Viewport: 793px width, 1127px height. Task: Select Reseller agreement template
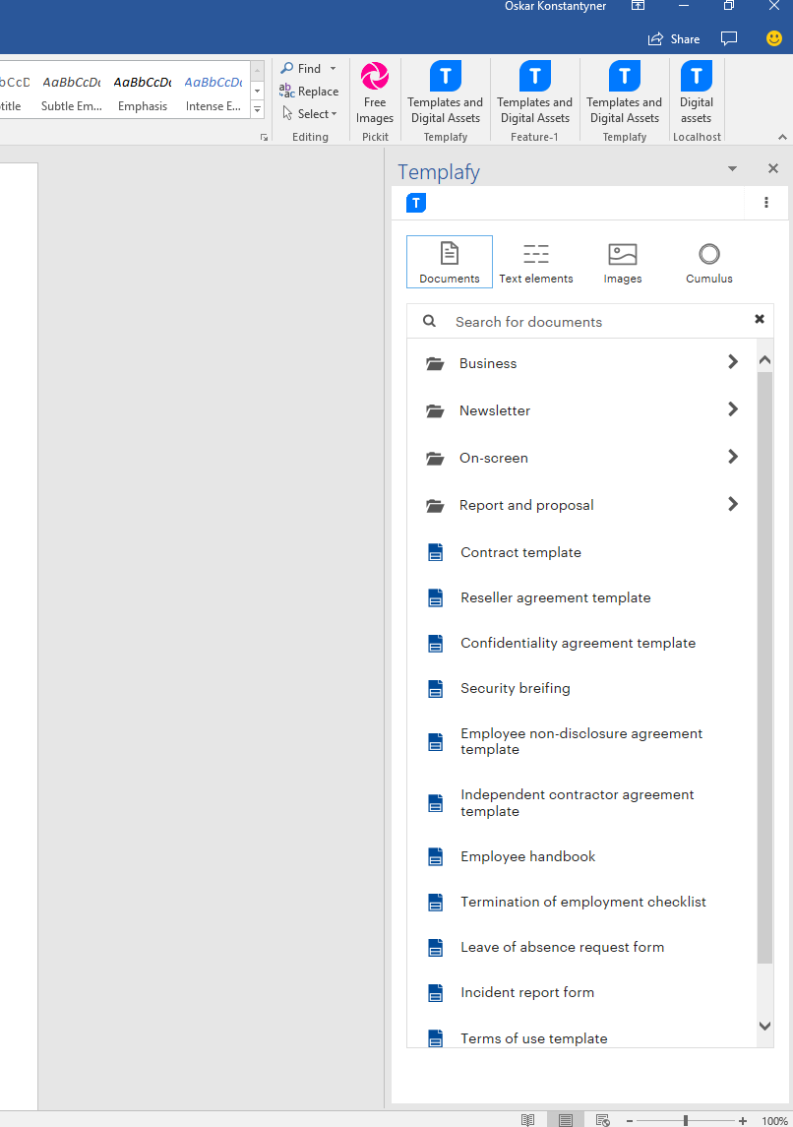pos(581,597)
